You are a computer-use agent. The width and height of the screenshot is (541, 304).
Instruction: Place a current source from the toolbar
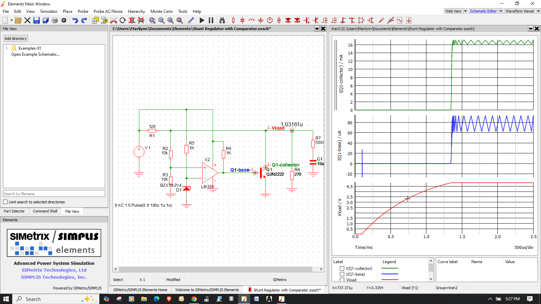[x=279, y=20]
